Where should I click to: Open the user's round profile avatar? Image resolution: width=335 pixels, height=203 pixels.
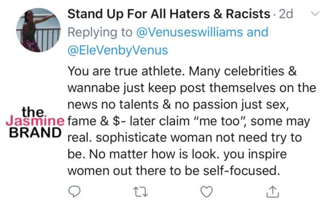click(x=38, y=30)
